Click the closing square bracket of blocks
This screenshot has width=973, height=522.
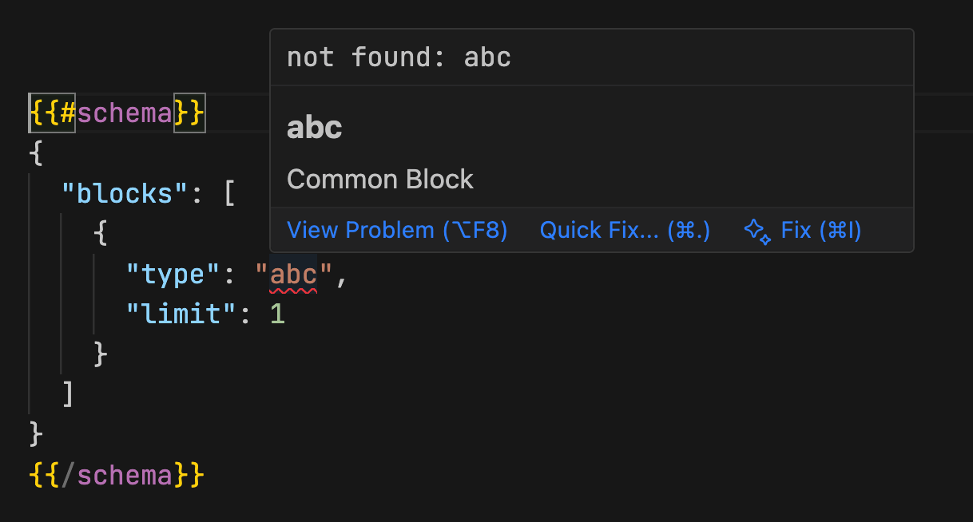[x=68, y=393]
